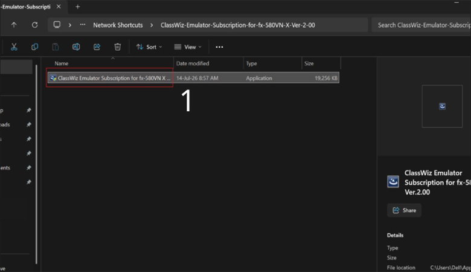Click the Rename icon in toolbar
This screenshot has width=471, height=272.
click(x=76, y=47)
